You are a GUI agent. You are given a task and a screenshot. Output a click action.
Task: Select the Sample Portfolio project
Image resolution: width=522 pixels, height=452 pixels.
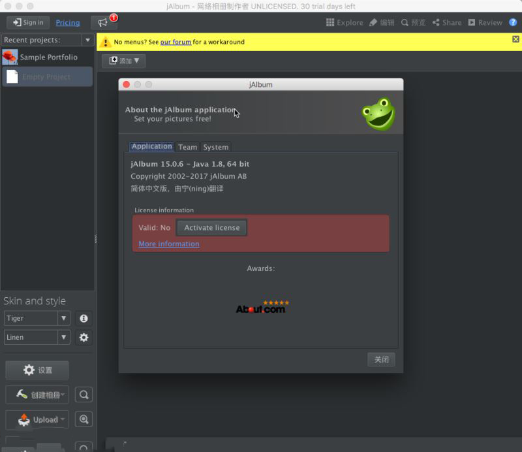point(47,57)
